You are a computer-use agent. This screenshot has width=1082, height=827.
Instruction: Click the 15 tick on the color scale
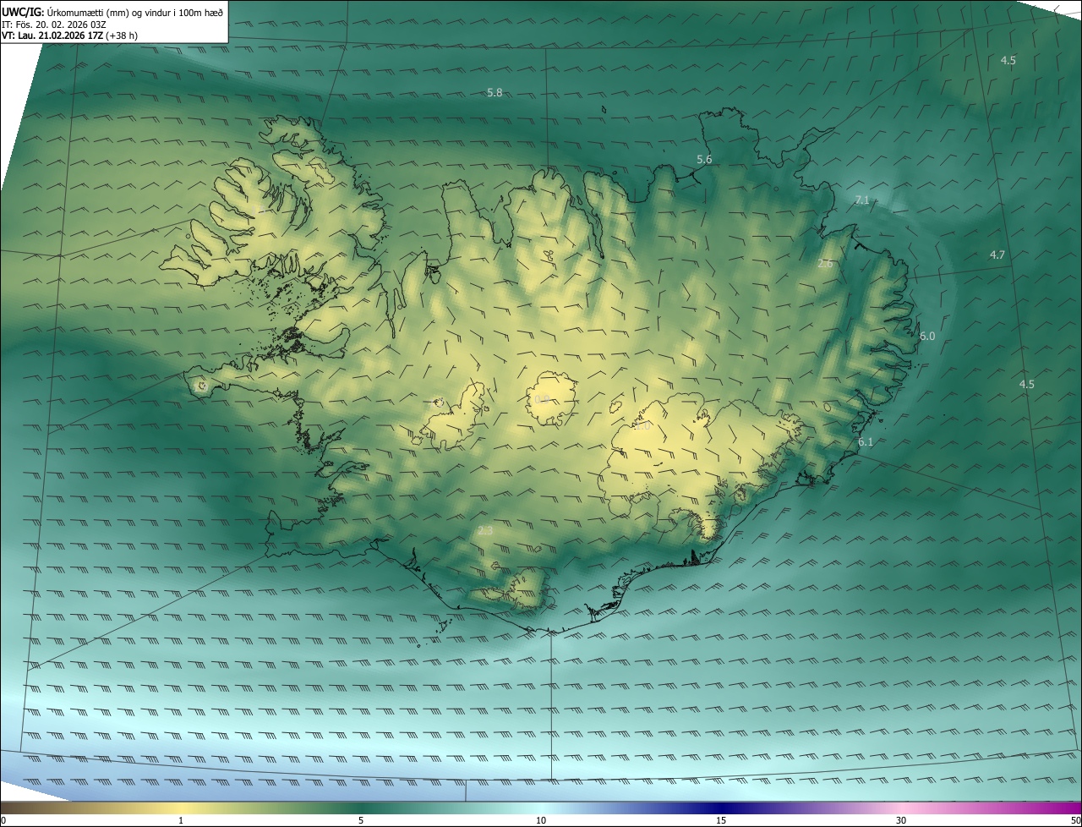click(721, 820)
